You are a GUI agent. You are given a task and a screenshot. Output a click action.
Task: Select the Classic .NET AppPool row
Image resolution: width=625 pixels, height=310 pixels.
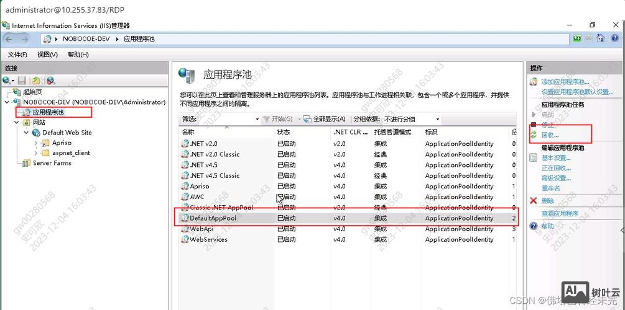pos(347,208)
